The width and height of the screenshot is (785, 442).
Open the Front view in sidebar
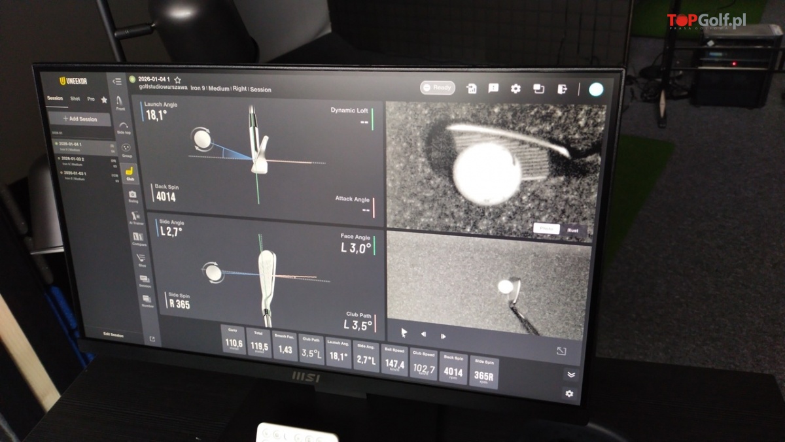click(x=120, y=101)
